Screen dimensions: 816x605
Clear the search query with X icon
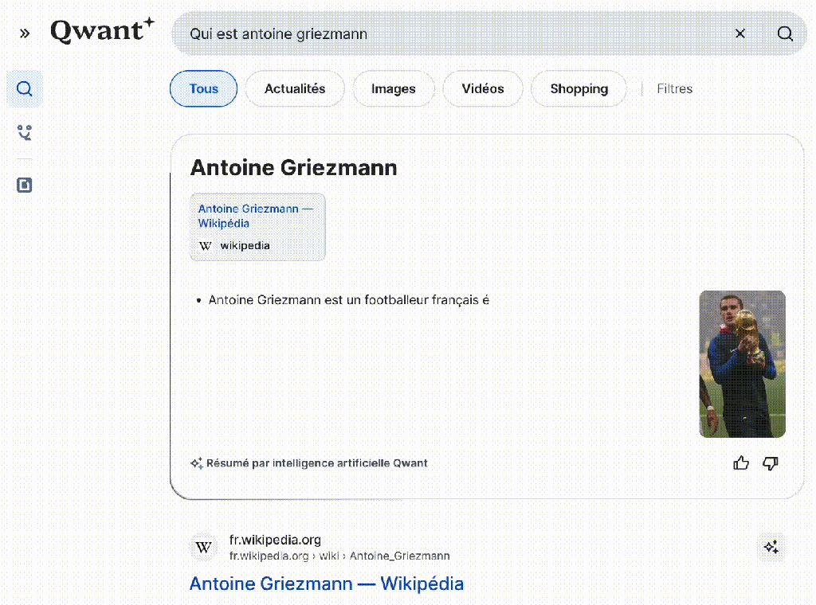tap(740, 33)
